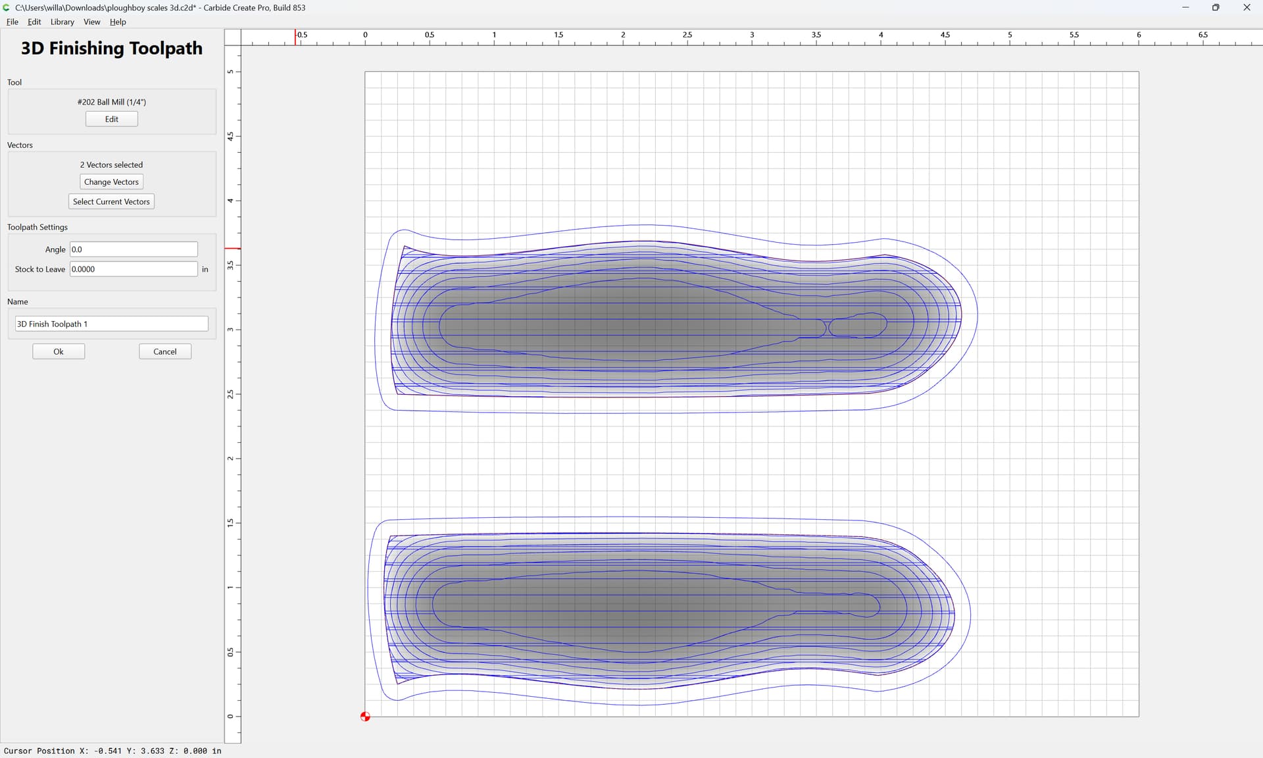This screenshot has height=758, width=1263.
Task: Click the Change Vectors button
Action: [x=111, y=182]
